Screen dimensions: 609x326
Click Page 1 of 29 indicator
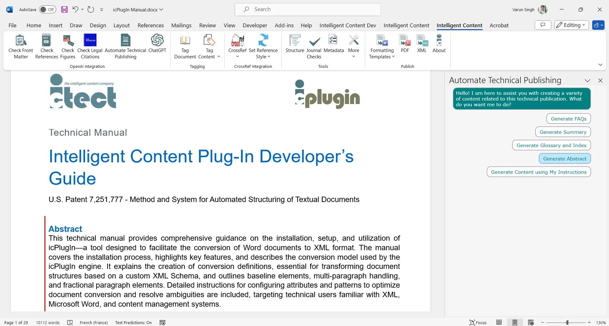(16, 323)
